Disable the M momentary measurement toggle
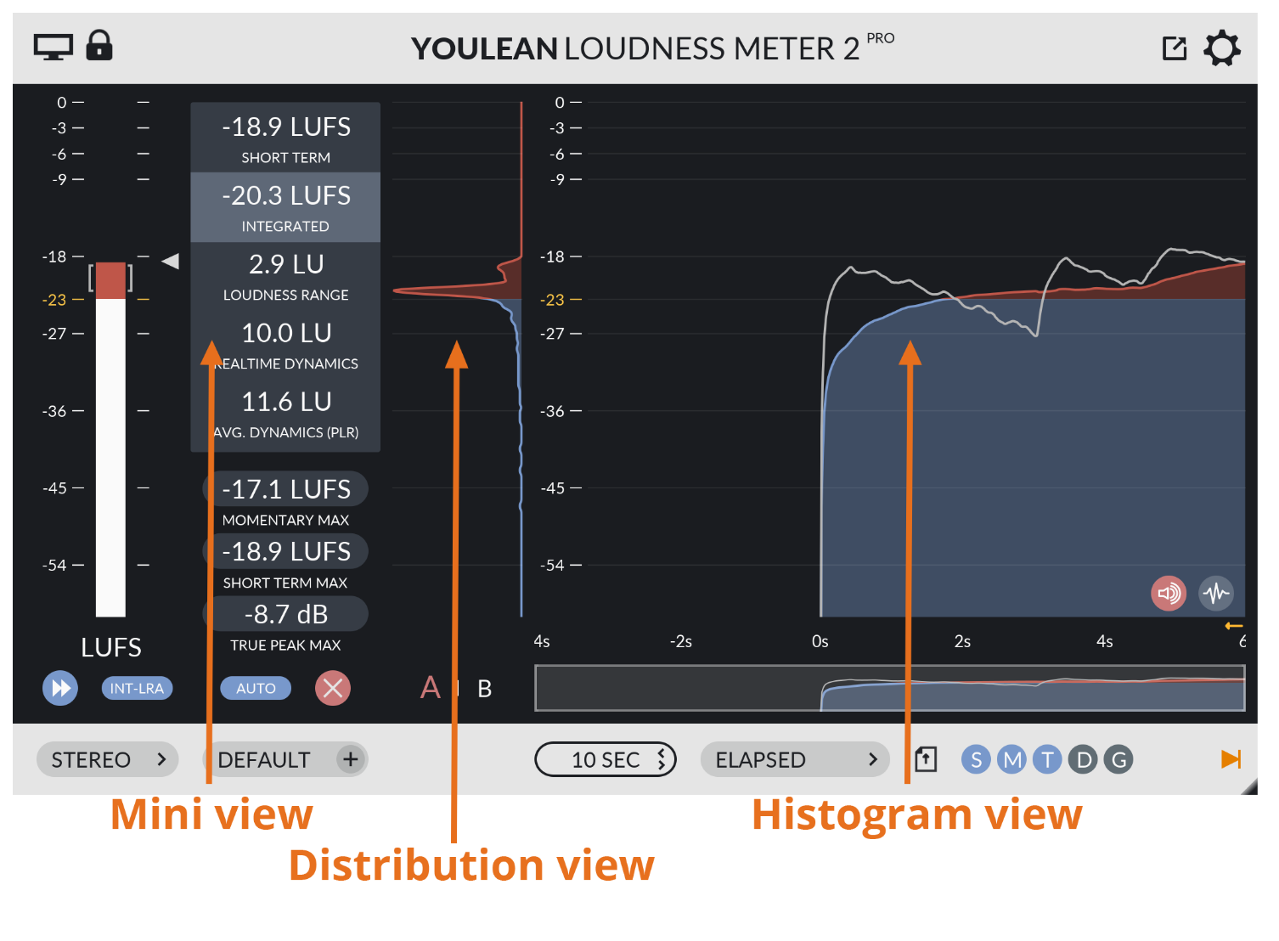Viewport: 1279px width, 941px height. (1011, 759)
